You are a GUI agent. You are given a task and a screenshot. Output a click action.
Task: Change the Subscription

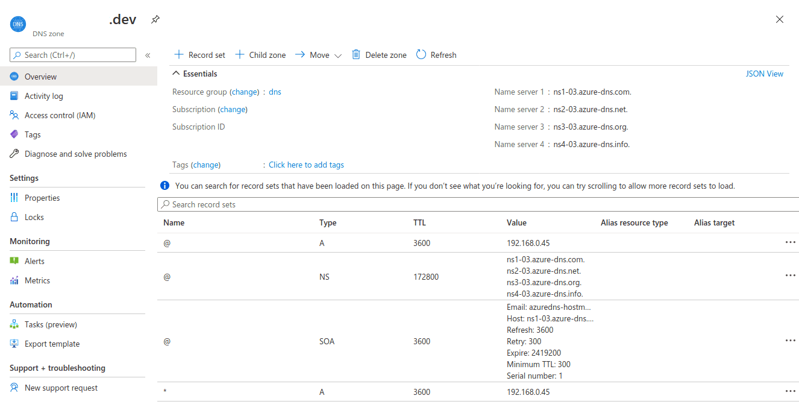tap(233, 110)
